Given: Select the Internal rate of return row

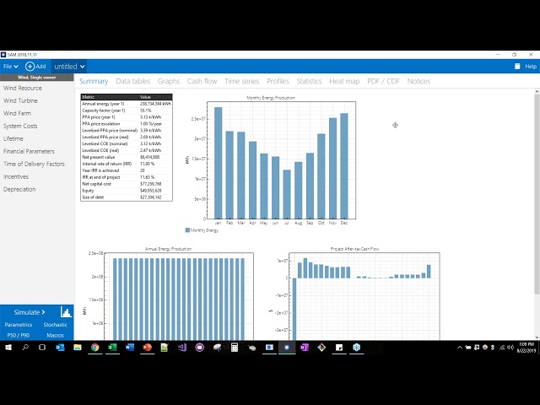Looking at the screenshot, I should pos(127,164).
